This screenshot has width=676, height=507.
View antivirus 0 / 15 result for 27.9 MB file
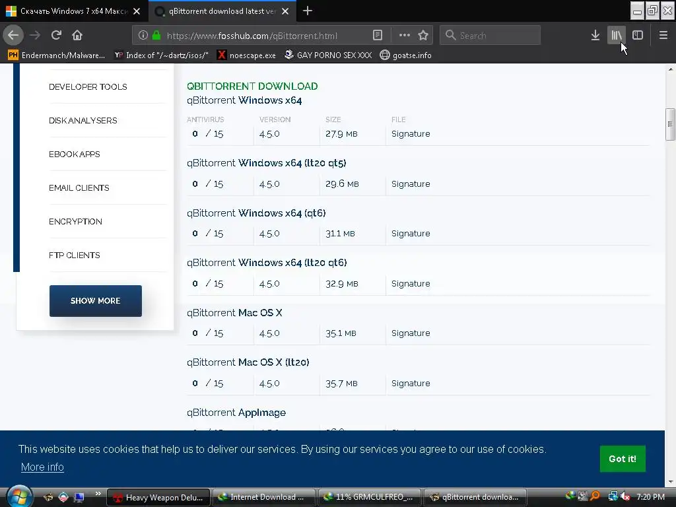[x=208, y=133]
